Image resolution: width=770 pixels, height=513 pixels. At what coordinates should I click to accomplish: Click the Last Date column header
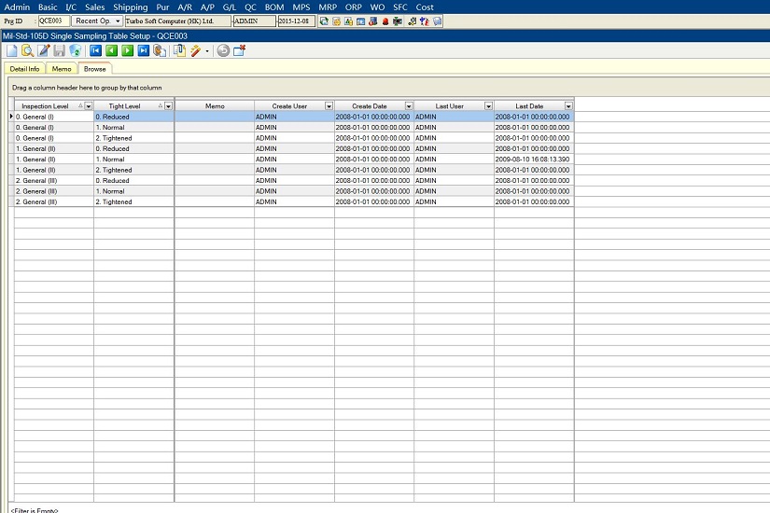pyautogui.click(x=529, y=106)
